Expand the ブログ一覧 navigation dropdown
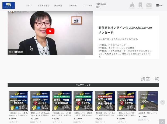This screenshot has height=124, width=167. click(88, 5)
